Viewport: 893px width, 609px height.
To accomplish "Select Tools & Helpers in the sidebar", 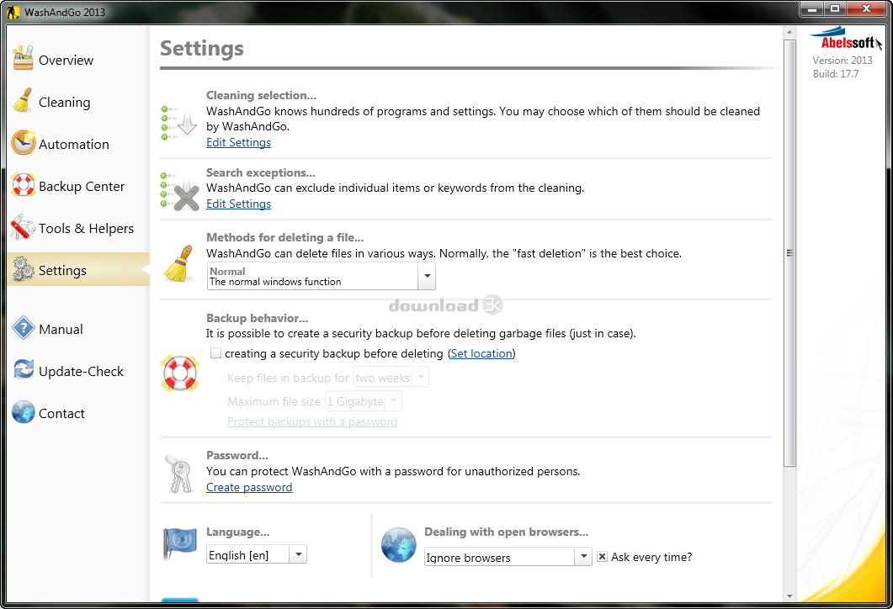I will point(86,228).
